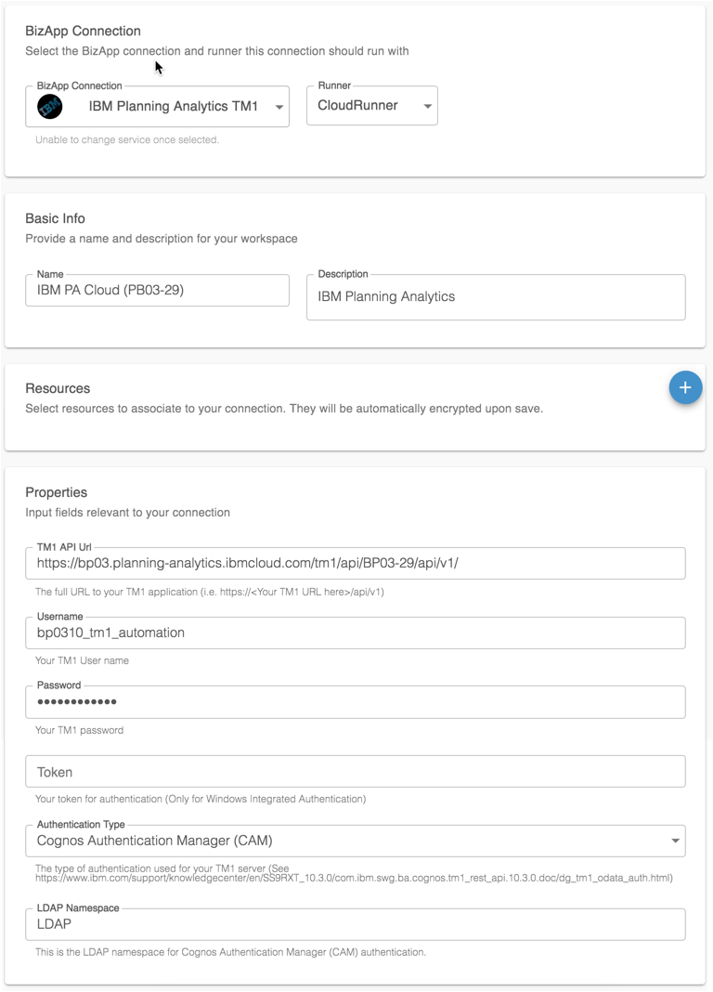Image resolution: width=713 pixels, height=992 pixels.
Task: Click the LDAP Namespace field
Action: pos(356,924)
